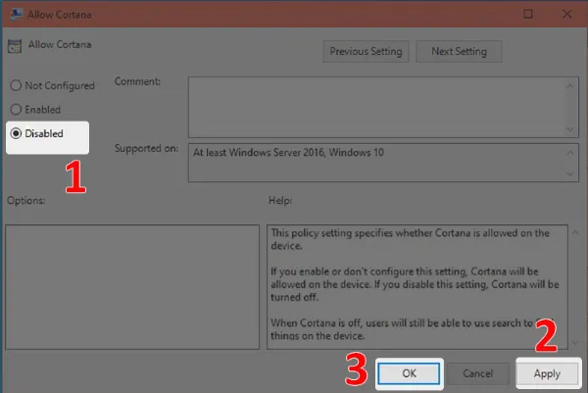The width and height of the screenshot is (588, 393).
Task: Click inside the empty Options pane
Action: 131,284
